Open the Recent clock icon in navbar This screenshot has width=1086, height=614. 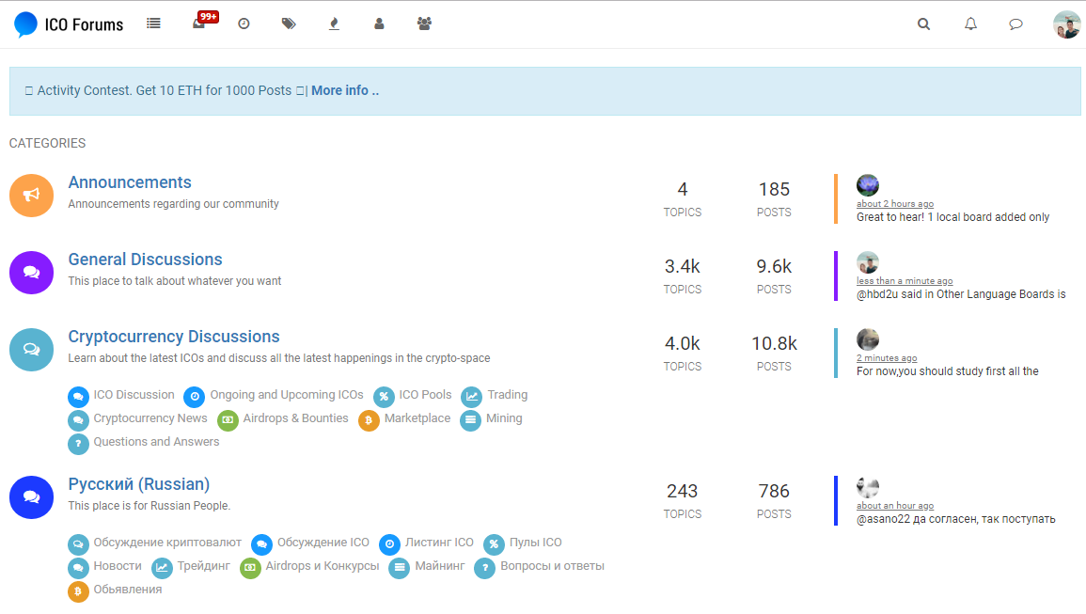(x=244, y=24)
